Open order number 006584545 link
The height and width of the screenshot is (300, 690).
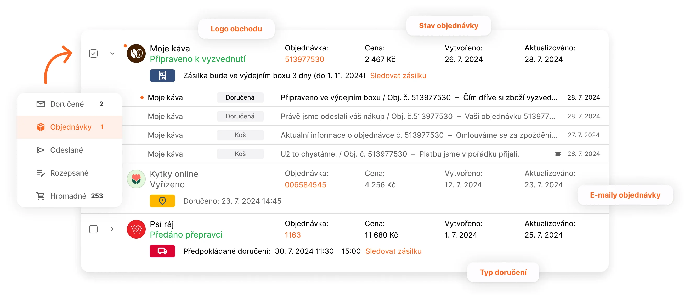[x=305, y=185]
